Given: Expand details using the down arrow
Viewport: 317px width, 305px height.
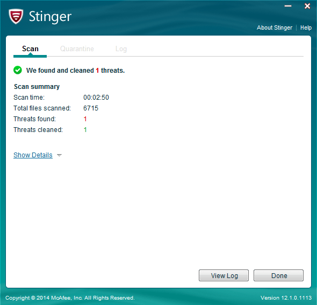Looking at the screenshot, I should [x=59, y=155].
